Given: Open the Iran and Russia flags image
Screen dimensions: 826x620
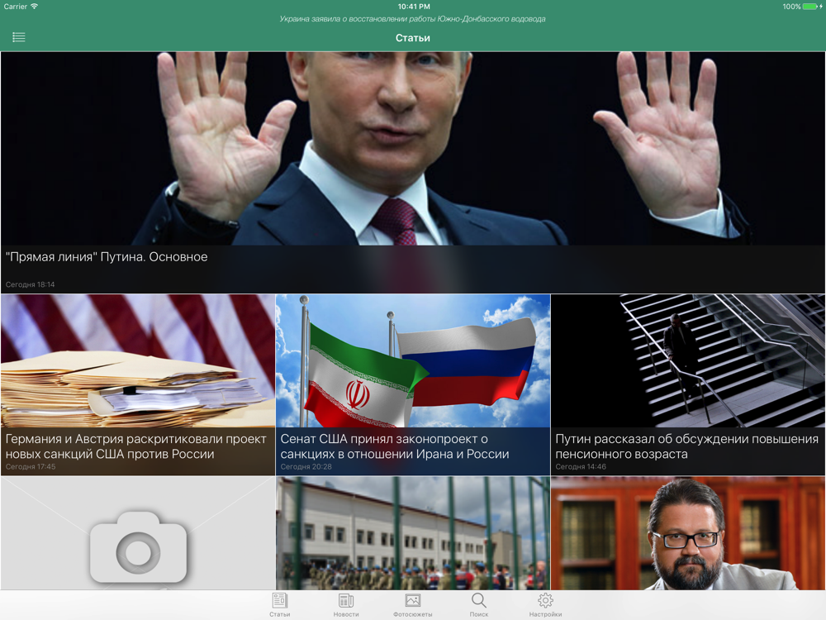Looking at the screenshot, I should [413, 360].
